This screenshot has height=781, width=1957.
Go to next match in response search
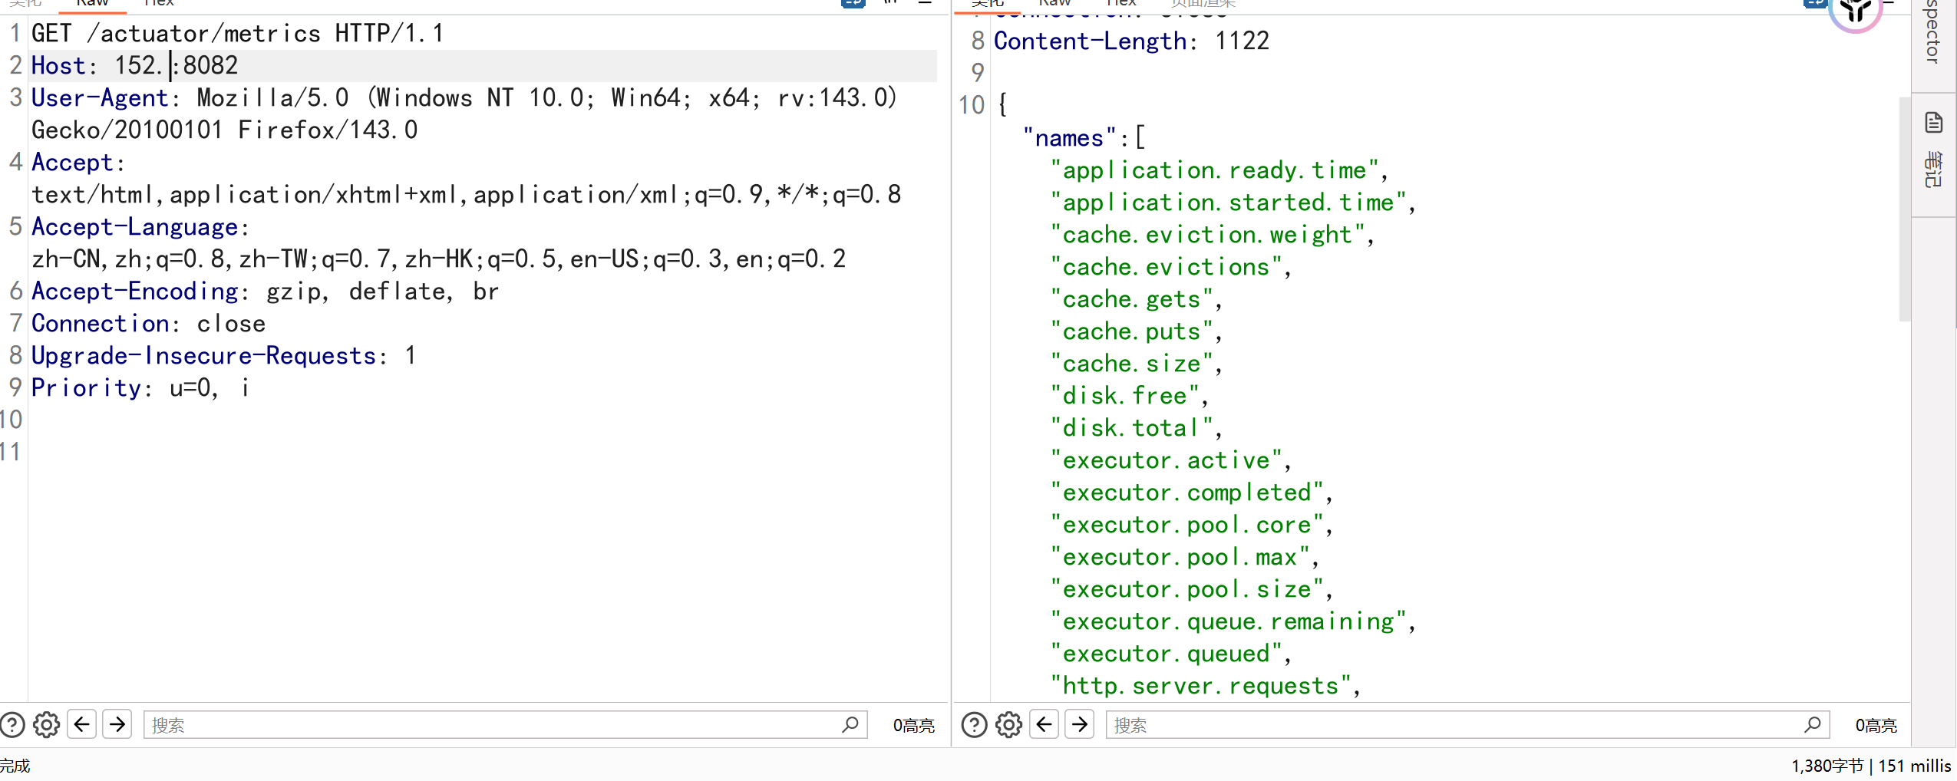(x=1080, y=725)
